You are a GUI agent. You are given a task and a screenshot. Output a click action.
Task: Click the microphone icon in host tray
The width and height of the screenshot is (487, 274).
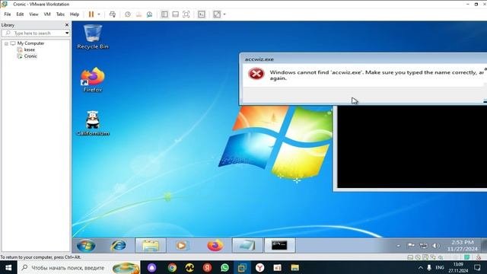point(429,267)
